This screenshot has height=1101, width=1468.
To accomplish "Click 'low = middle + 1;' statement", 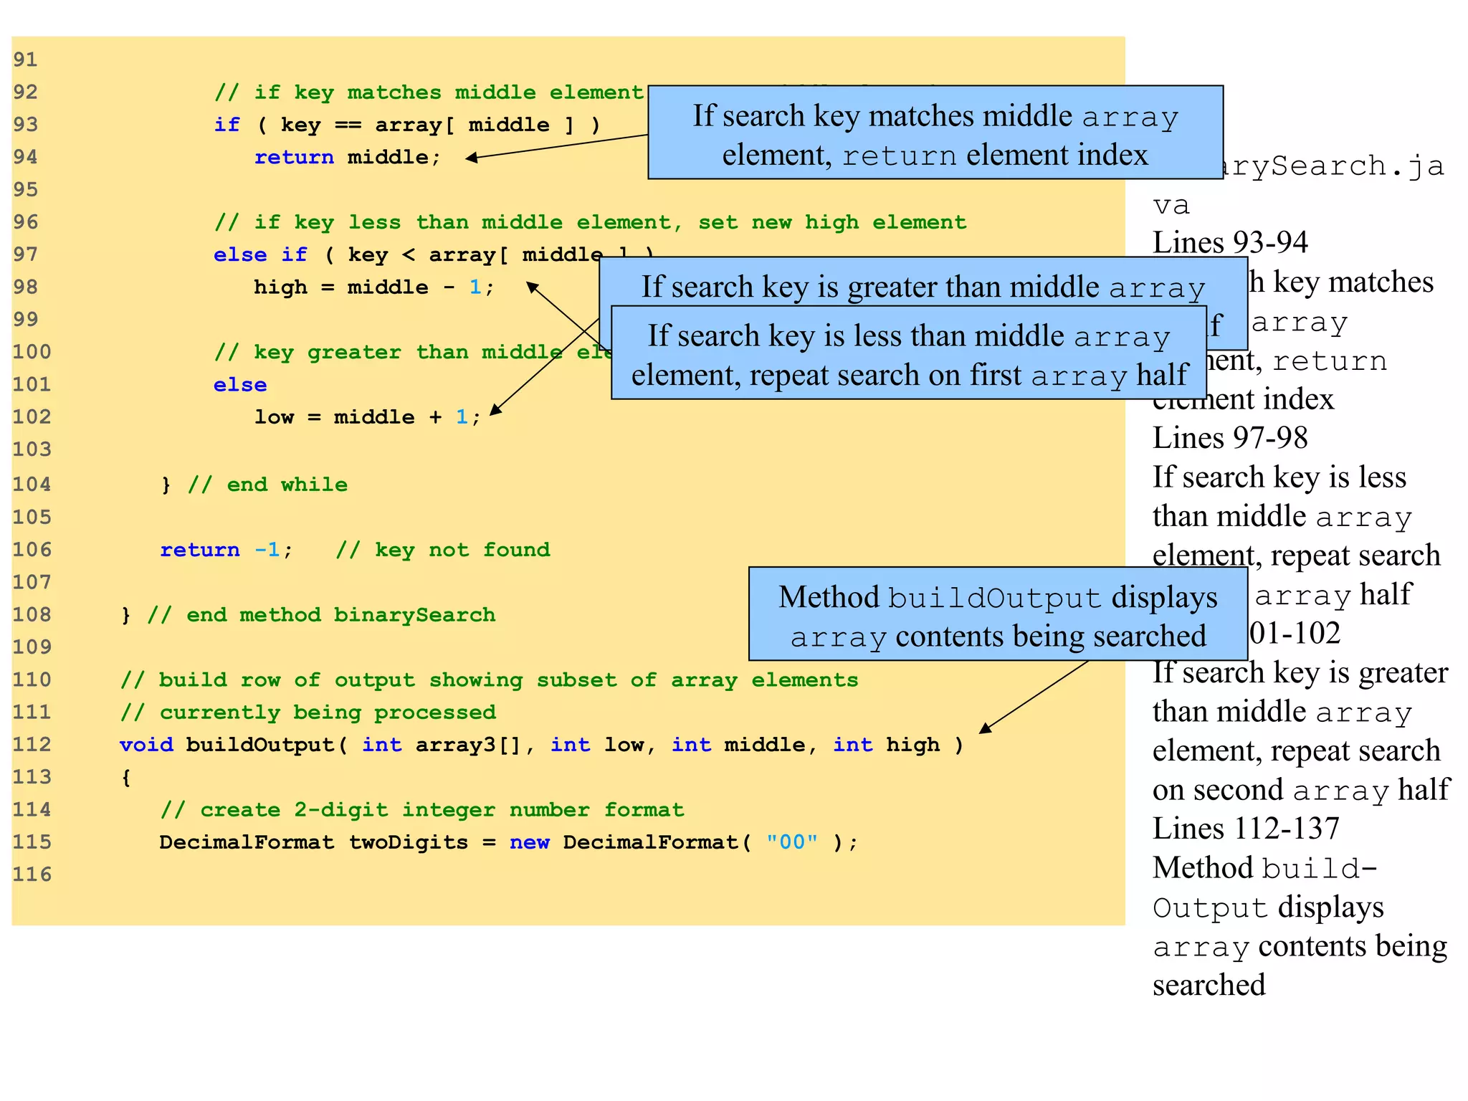I will (368, 417).
